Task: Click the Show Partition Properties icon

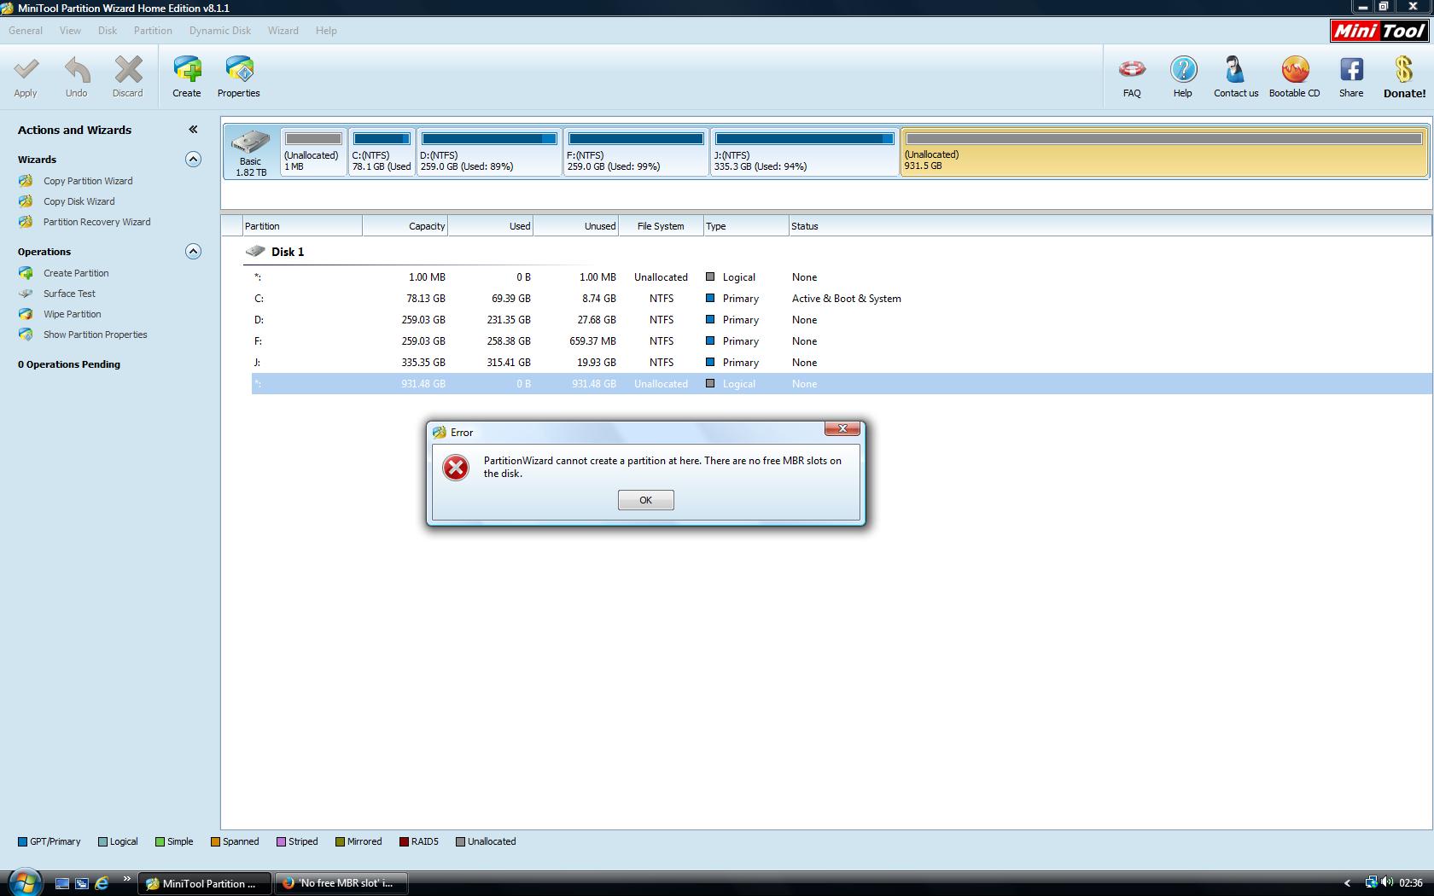Action: pyautogui.click(x=26, y=335)
